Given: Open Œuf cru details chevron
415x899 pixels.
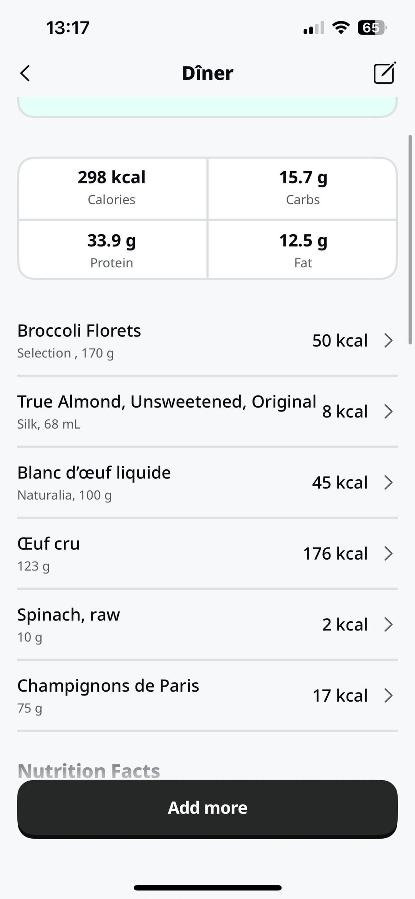Looking at the screenshot, I should pyautogui.click(x=388, y=554).
